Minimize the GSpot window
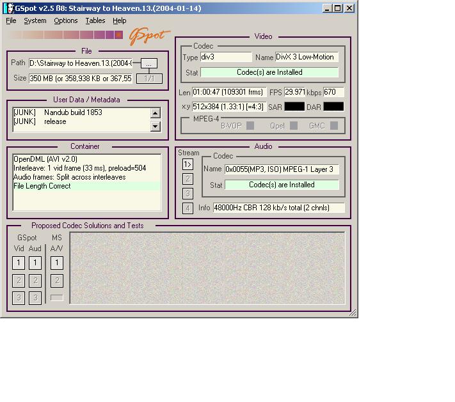The image size is (455, 402). pos(327,8)
